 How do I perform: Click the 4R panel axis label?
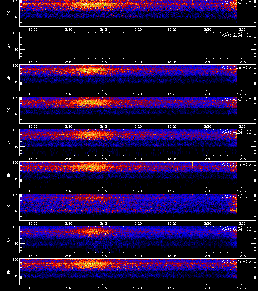coord(8,110)
